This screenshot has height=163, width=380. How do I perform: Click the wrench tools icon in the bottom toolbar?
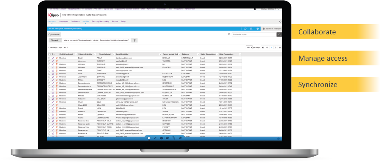coord(180,138)
